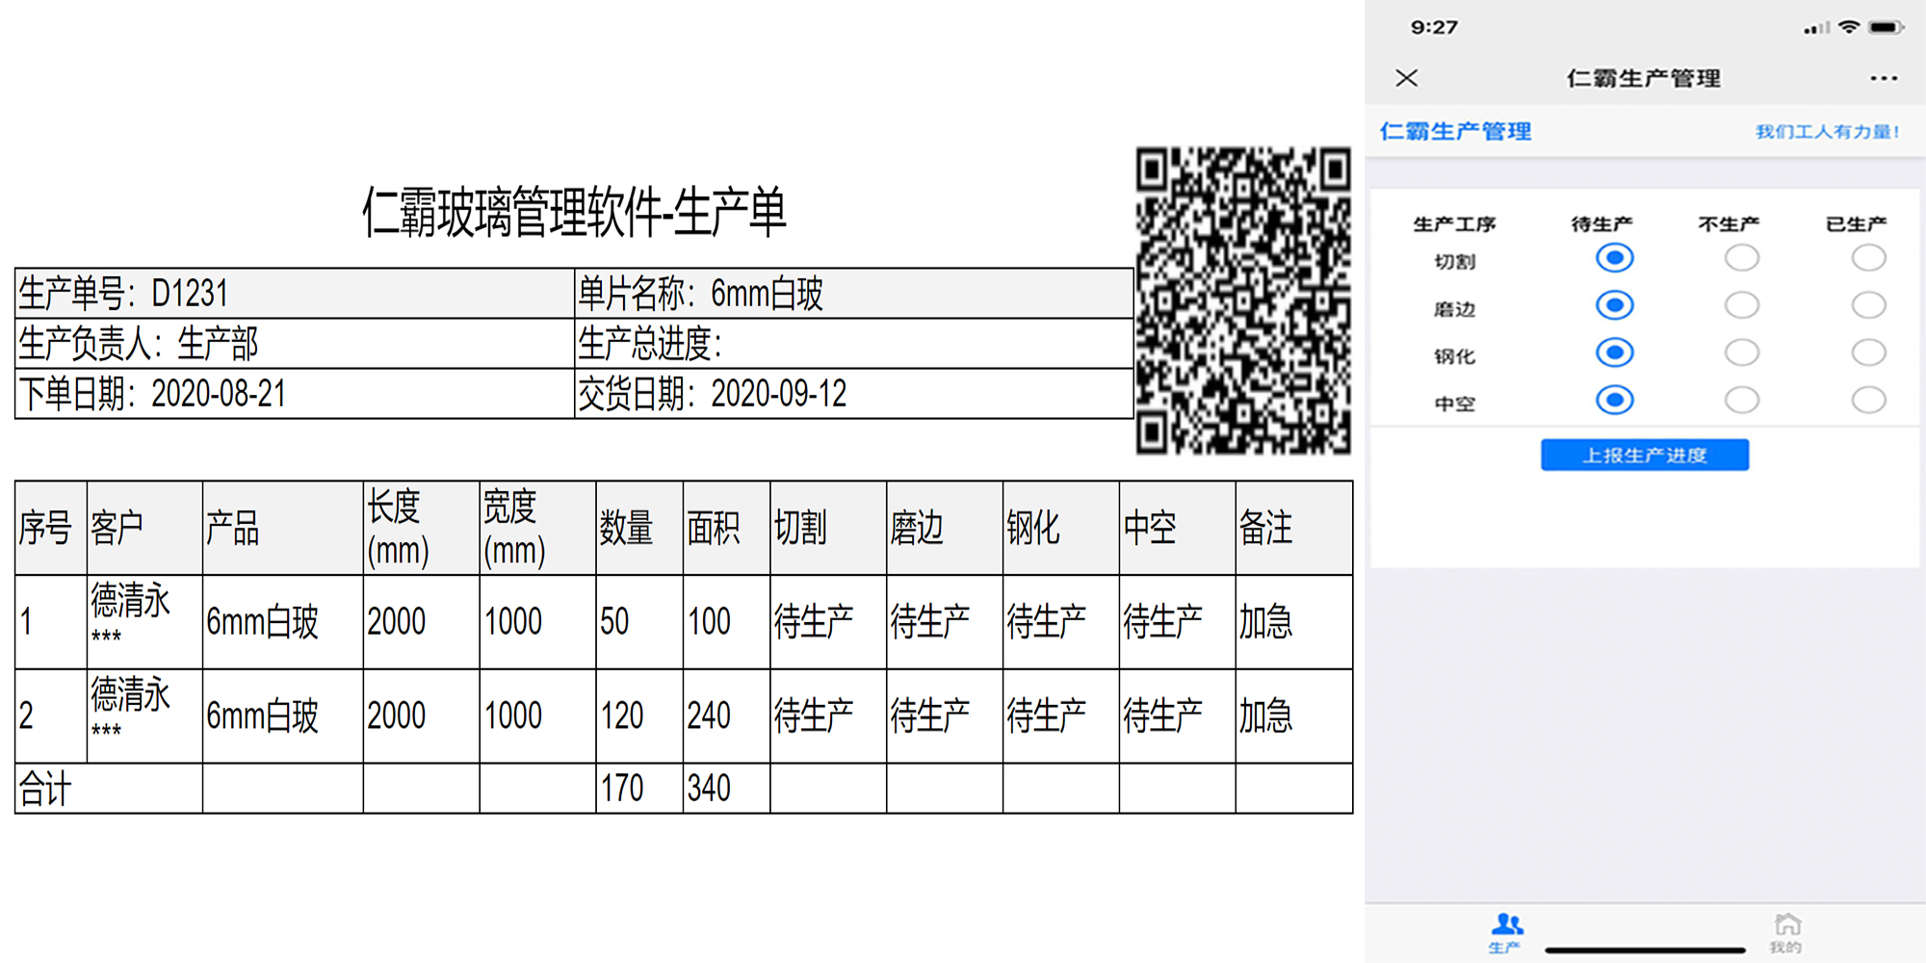Select 不生产 for 切割
This screenshot has height=963, width=1926.
[1741, 258]
